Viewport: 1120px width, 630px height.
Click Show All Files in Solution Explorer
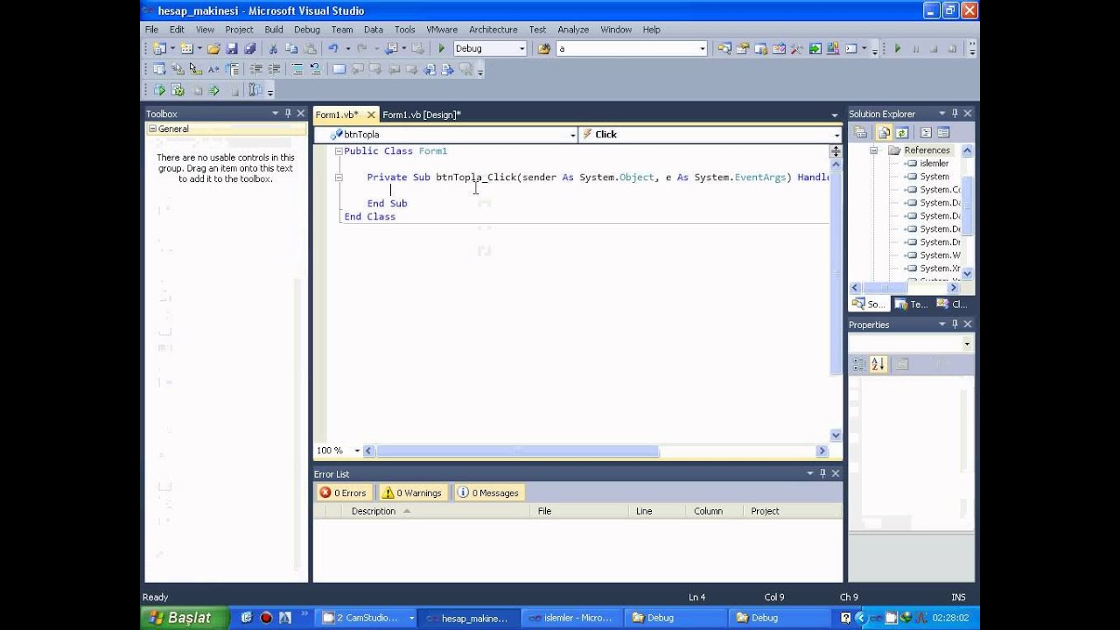coord(884,133)
